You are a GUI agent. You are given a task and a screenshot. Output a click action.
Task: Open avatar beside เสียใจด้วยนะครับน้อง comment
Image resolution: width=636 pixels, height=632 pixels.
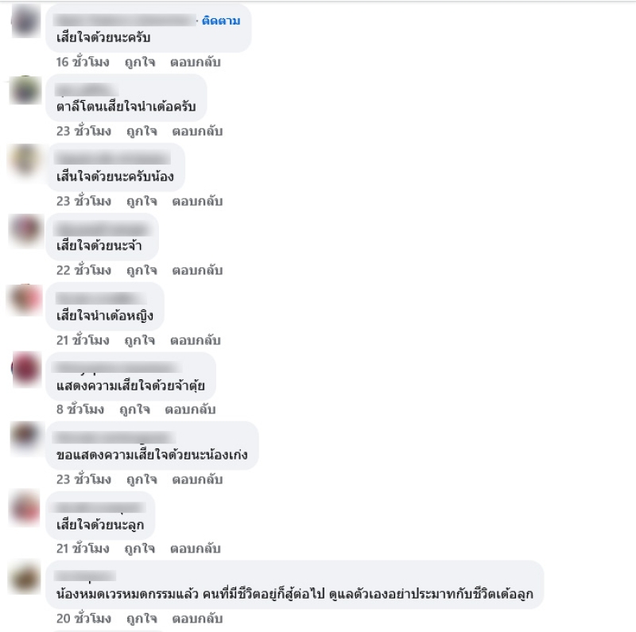[x=25, y=160]
